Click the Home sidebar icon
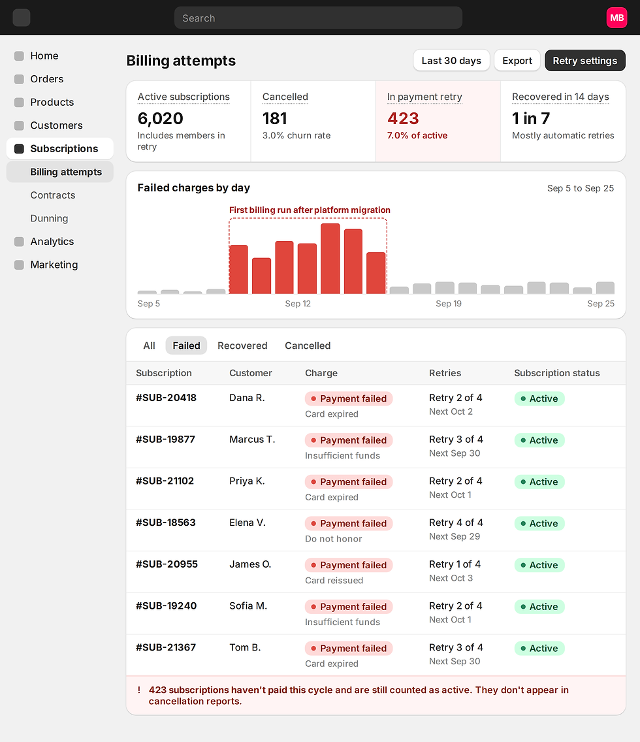Image resolution: width=640 pixels, height=742 pixels. (19, 56)
